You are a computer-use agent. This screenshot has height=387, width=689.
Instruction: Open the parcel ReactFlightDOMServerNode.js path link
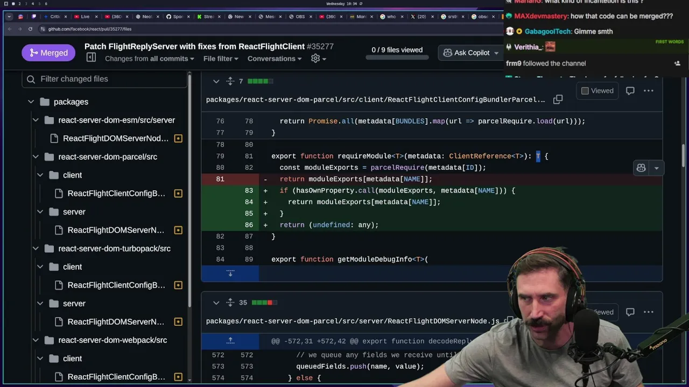click(353, 321)
